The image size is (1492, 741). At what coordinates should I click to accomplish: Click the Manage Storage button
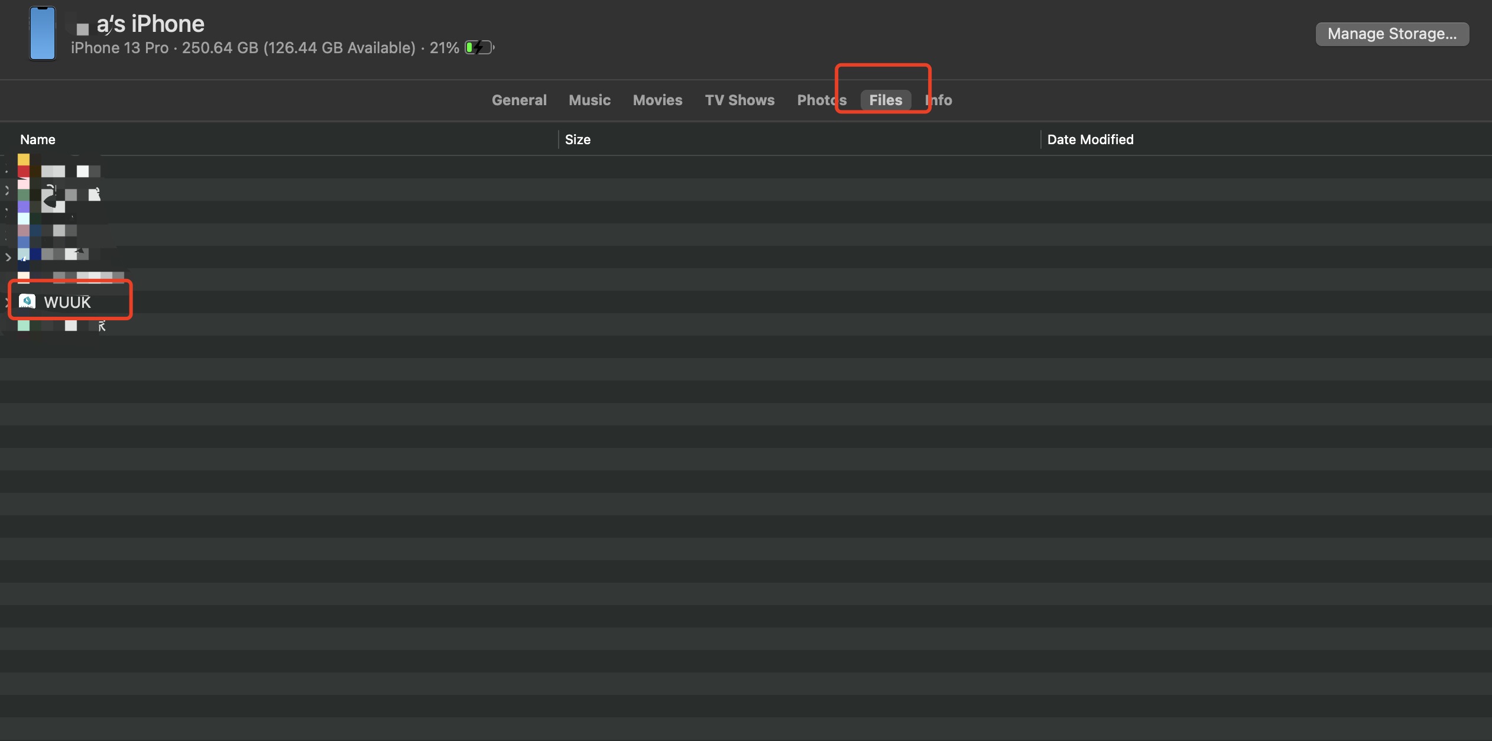[1392, 34]
